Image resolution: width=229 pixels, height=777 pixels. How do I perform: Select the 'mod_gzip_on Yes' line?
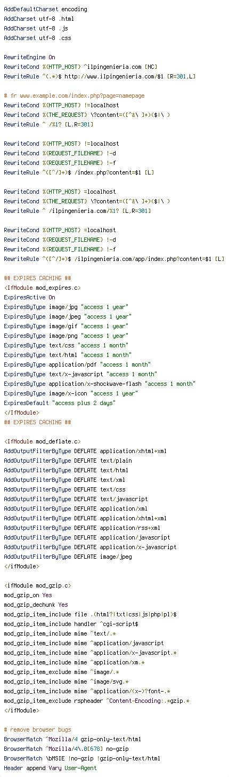(28, 595)
